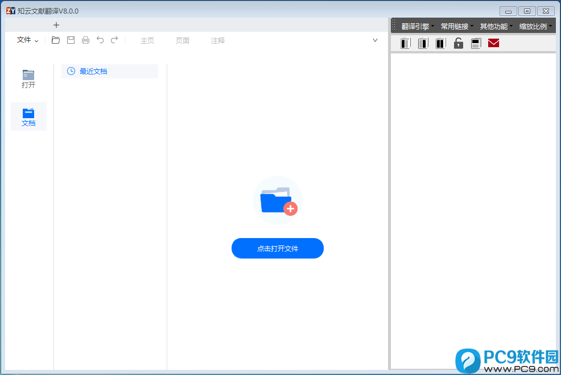
Task: Select the left-pane-highlighted layout icon
Action: coord(405,43)
